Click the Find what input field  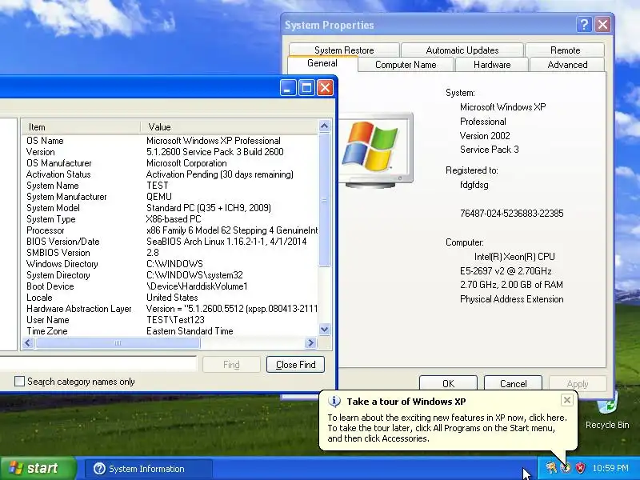98,364
